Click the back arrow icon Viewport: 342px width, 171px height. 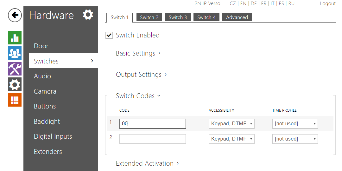[15, 15]
